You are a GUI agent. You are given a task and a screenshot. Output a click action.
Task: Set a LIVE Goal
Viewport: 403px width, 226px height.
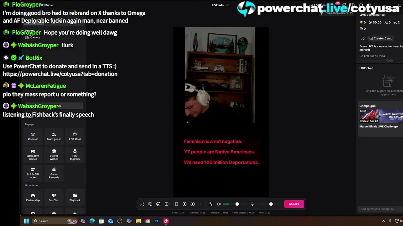pos(75,136)
